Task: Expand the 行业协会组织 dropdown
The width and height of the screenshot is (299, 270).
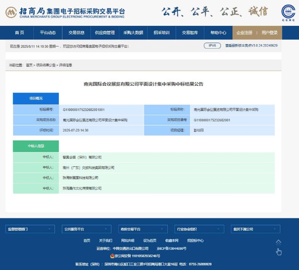Action: [199, 229]
